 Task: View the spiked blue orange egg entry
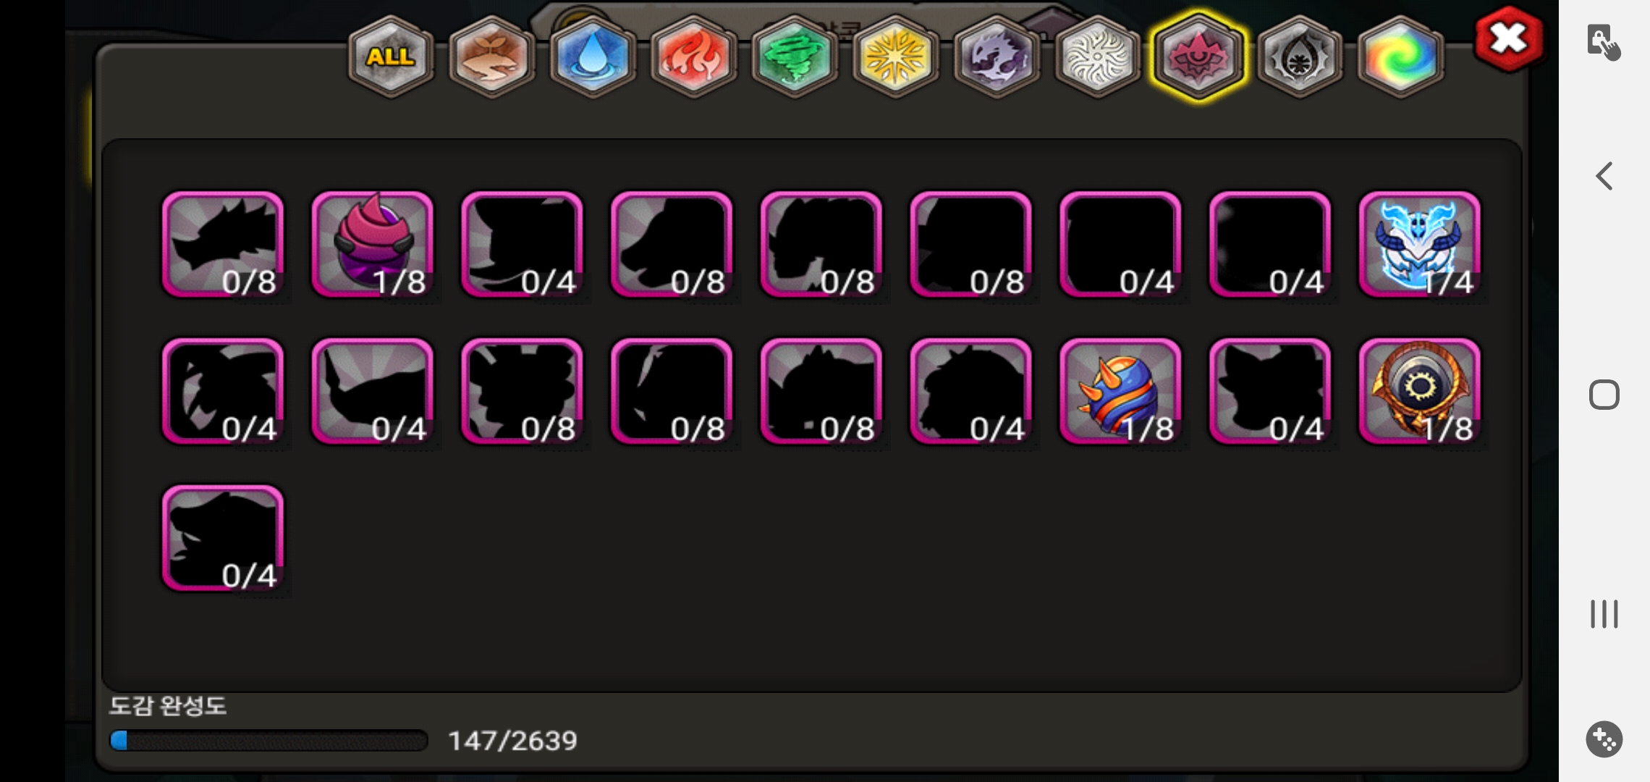(x=1120, y=392)
